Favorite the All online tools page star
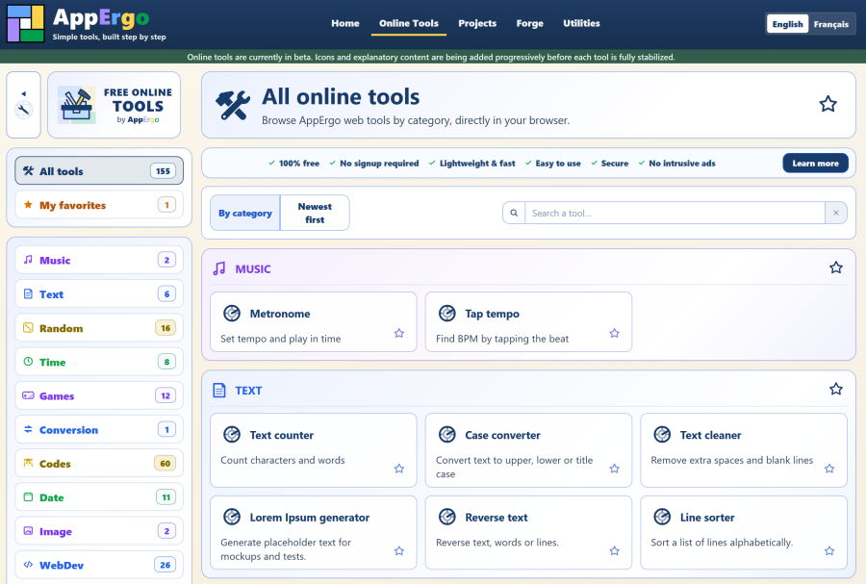Viewport: 866px width, 584px height. (828, 104)
